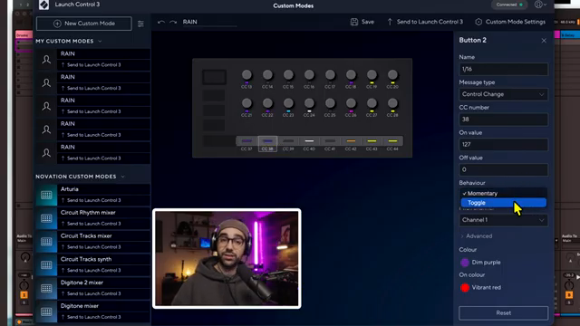Viewport: 580px width, 326px height.
Task: Click the webcam video thumbnail
Action: (x=227, y=258)
